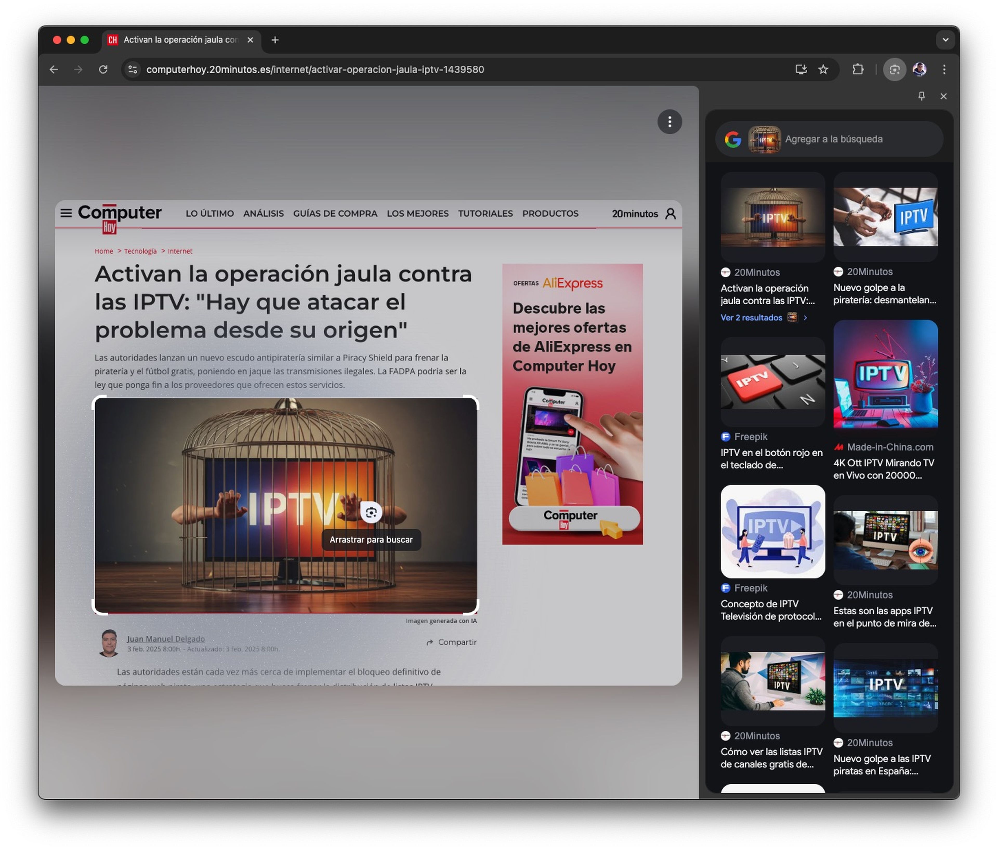Click the Activan la operación jaula browser tab

point(181,40)
